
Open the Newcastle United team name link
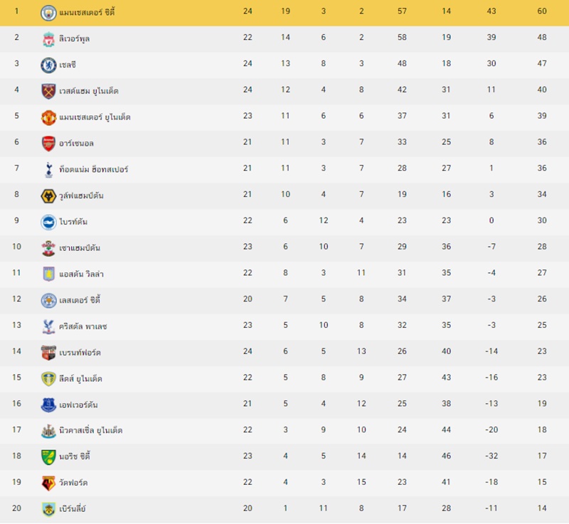click(91, 430)
